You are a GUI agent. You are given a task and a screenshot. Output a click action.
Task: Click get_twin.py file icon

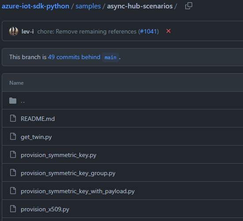pyautogui.click(x=13, y=137)
